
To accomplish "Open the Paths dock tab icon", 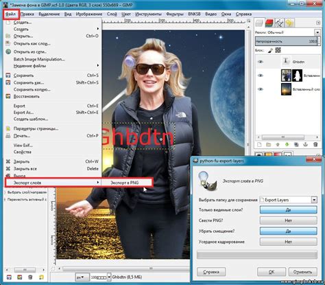I will 279,23.
